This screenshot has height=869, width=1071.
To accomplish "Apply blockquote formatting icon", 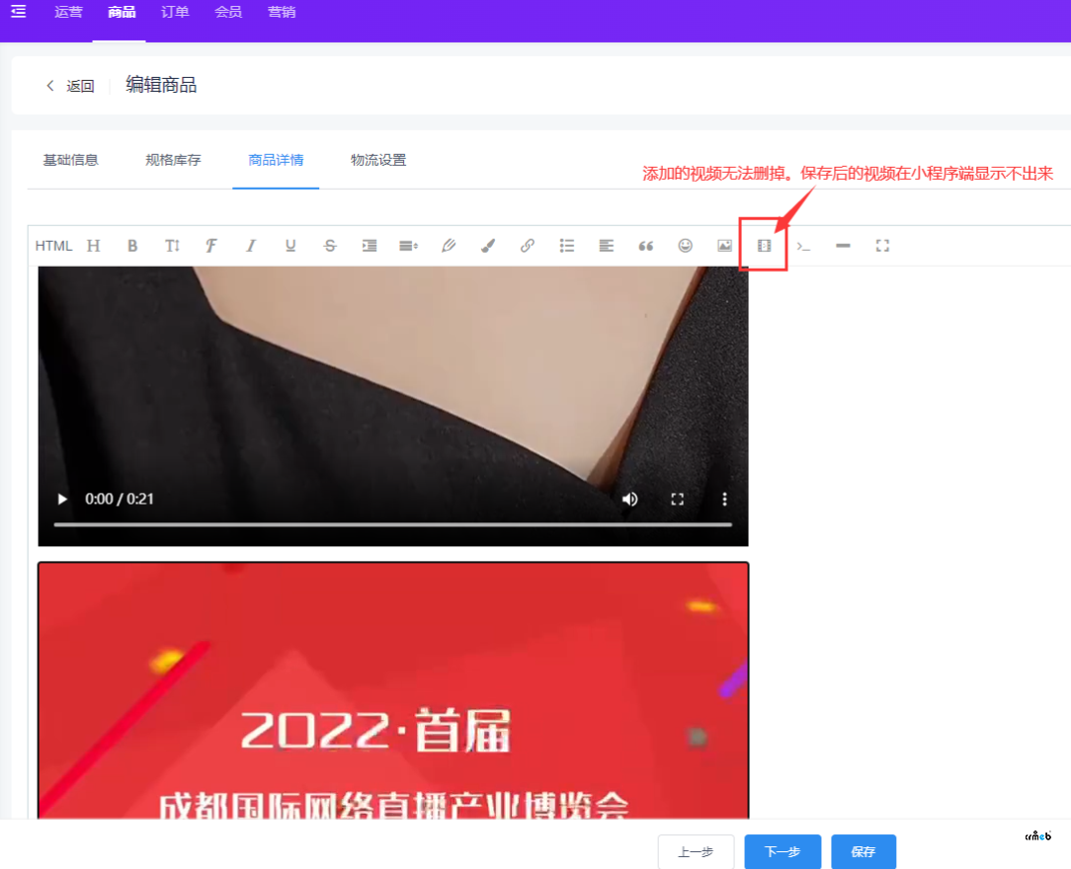I will click(646, 246).
